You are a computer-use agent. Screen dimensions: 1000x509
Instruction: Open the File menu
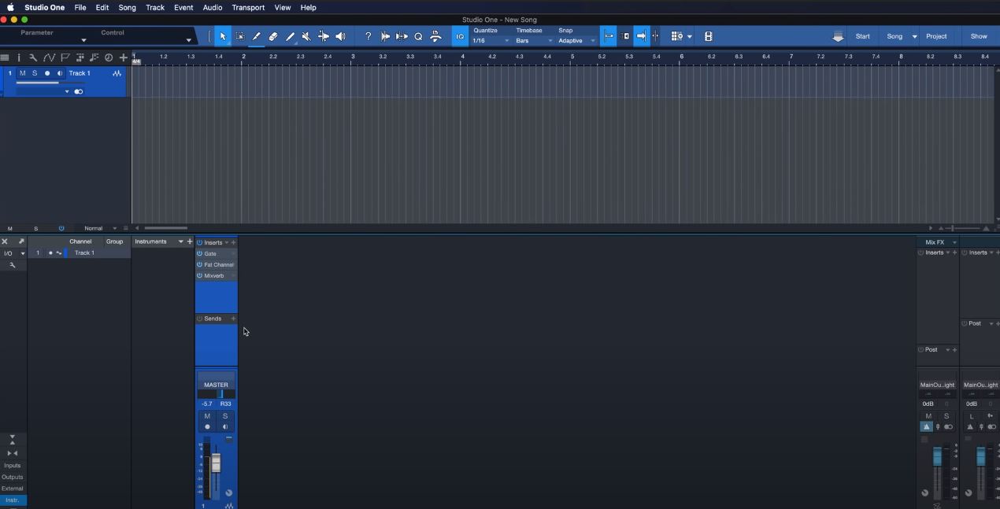[x=80, y=7]
